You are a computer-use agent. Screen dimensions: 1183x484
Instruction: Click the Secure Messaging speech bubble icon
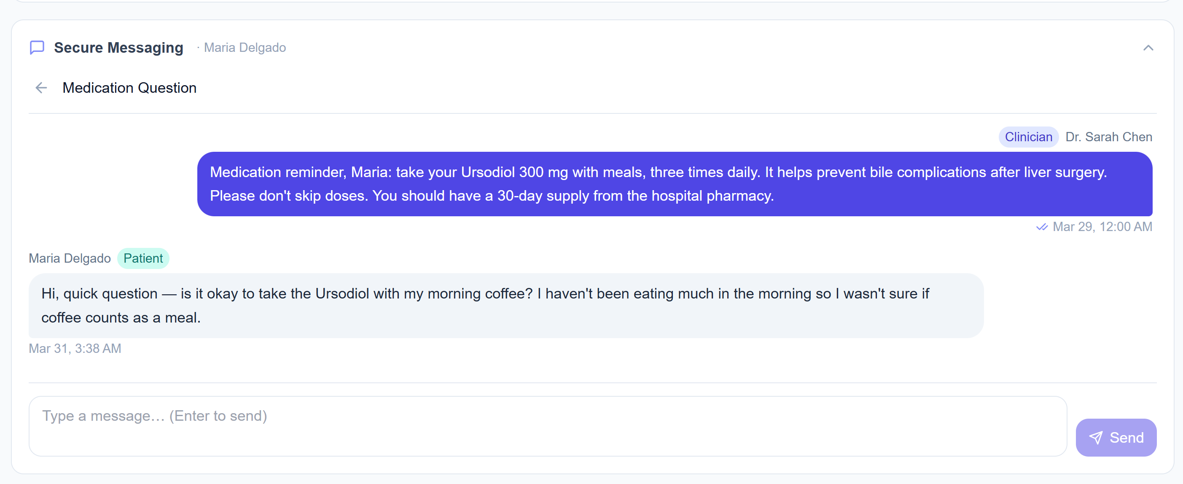37,47
